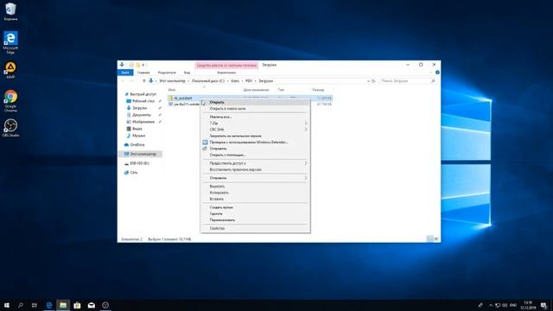
Task: Click New folder icon in title bar
Action: [x=138, y=65]
